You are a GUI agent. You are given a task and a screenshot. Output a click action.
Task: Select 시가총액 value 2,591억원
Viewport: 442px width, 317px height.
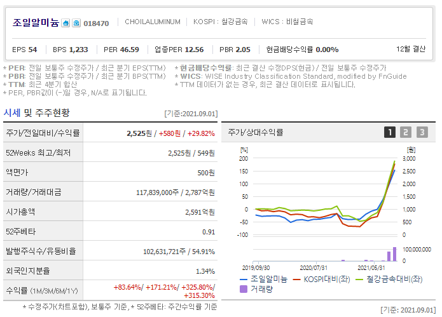pyautogui.click(x=200, y=212)
